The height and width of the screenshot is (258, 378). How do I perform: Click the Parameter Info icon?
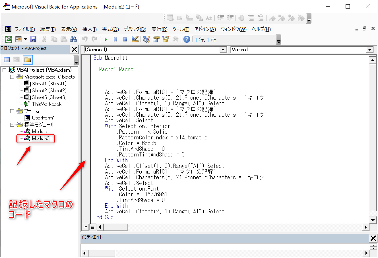click(x=199, y=18)
